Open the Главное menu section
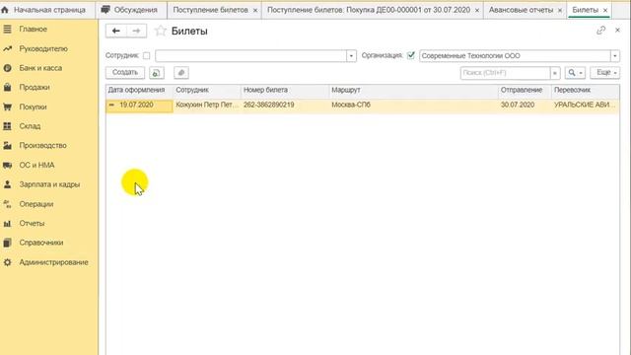This screenshot has height=355, width=631. [x=33, y=29]
